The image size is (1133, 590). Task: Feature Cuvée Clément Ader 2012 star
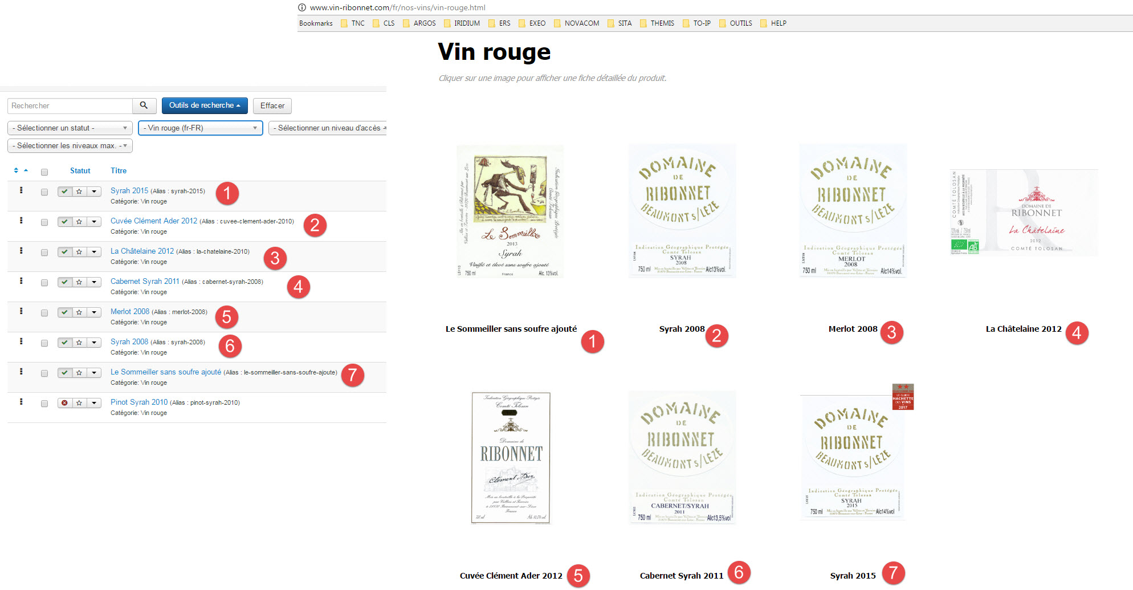[x=79, y=222]
